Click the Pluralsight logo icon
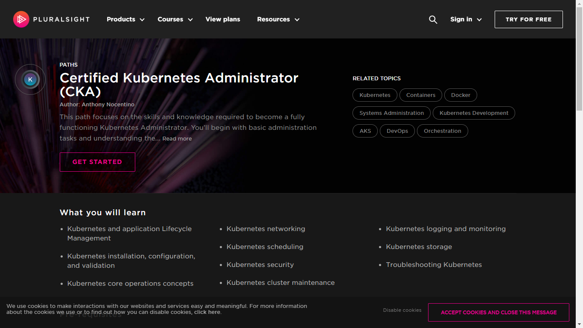Viewport: 583px width, 328px height. point(21,19)
